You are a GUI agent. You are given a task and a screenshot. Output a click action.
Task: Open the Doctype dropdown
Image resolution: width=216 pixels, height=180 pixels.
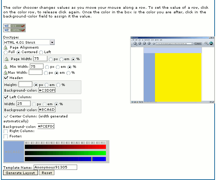[x=52, y=42]
